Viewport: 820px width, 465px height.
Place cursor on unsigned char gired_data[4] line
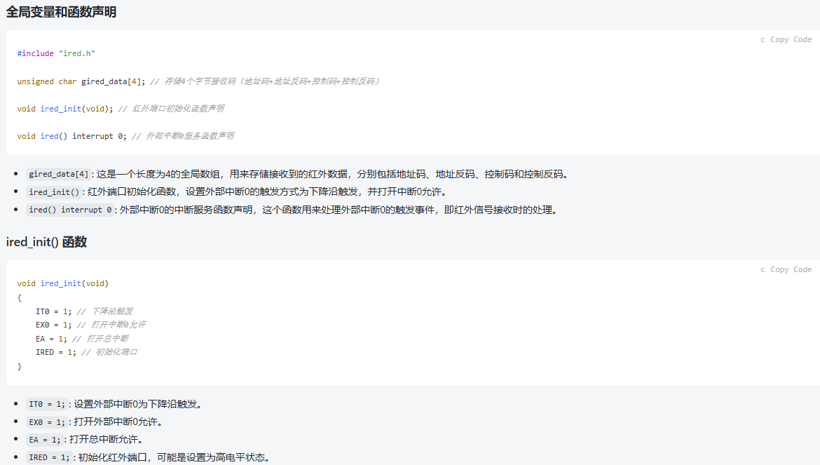81,81
